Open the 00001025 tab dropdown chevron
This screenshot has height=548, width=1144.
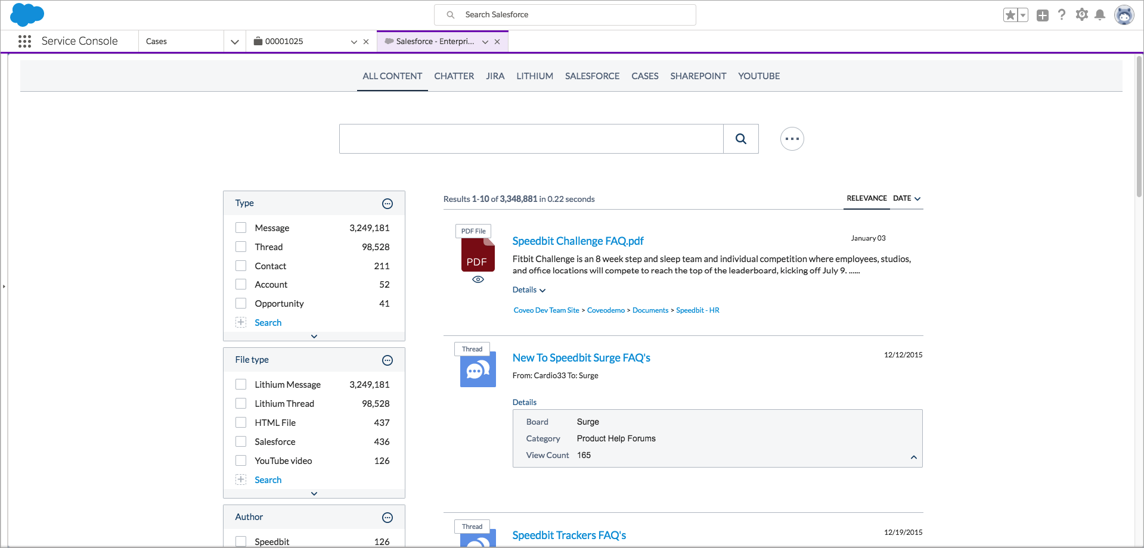pos(354,42)
